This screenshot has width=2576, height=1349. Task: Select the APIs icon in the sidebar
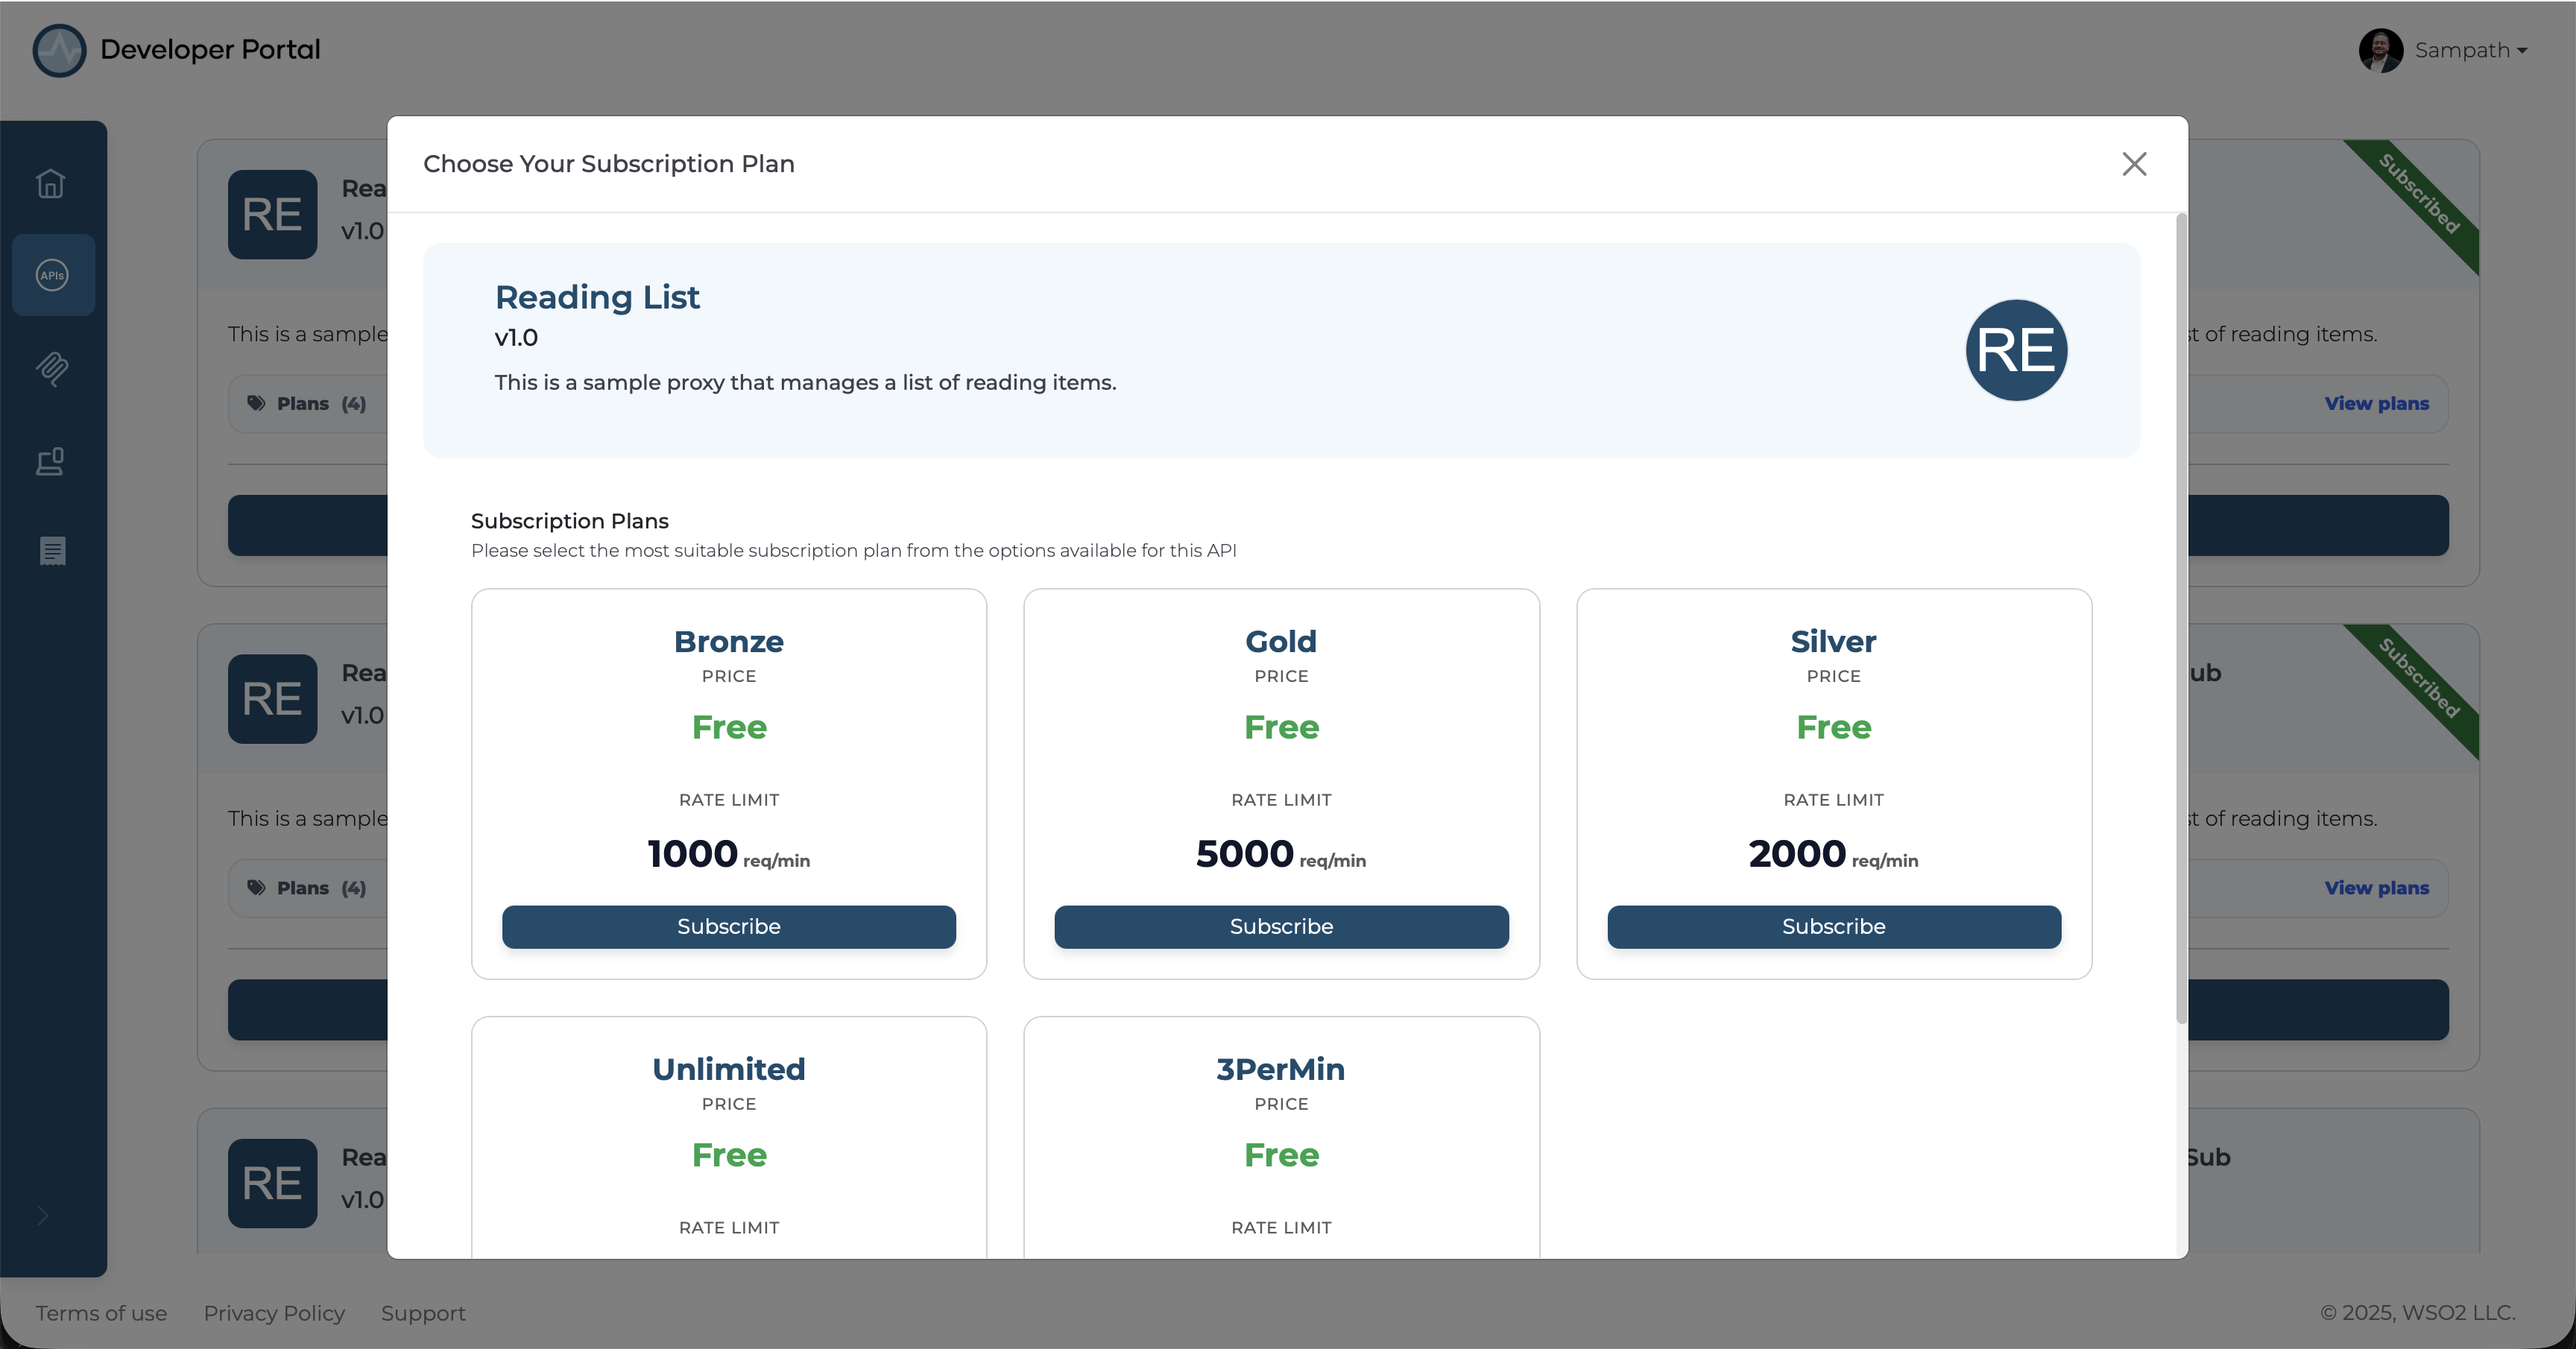[53, 274]
